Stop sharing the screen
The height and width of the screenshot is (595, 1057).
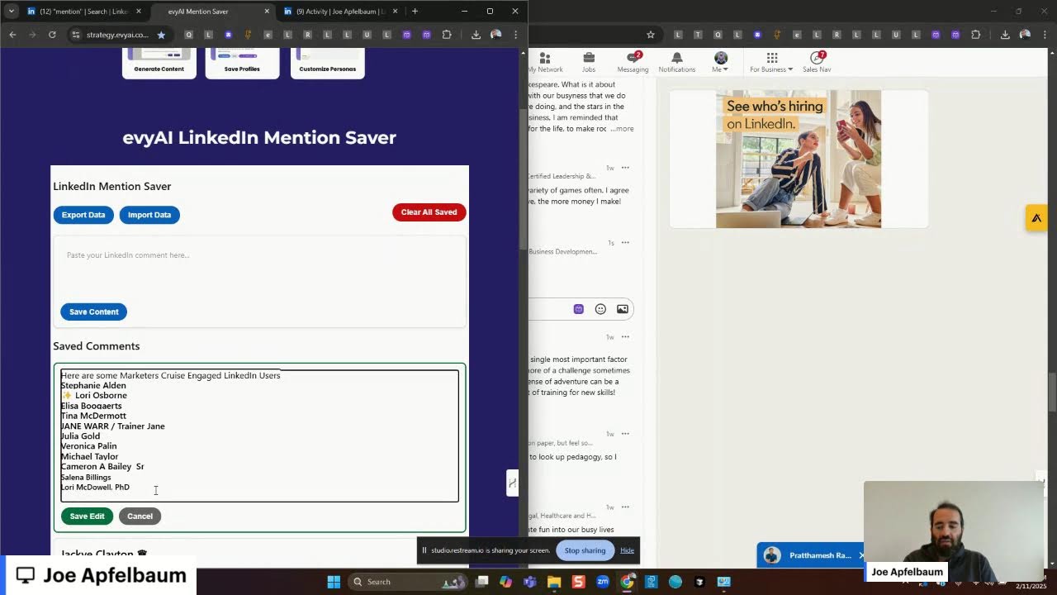[x=585, y=550]
